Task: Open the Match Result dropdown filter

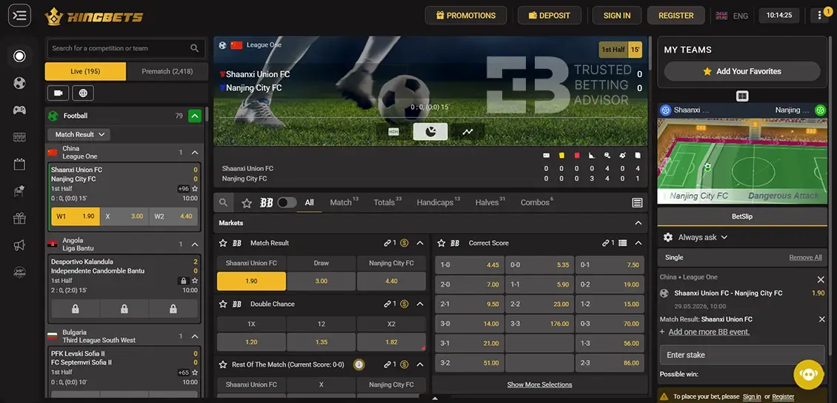Action: [x=79, y=135]
